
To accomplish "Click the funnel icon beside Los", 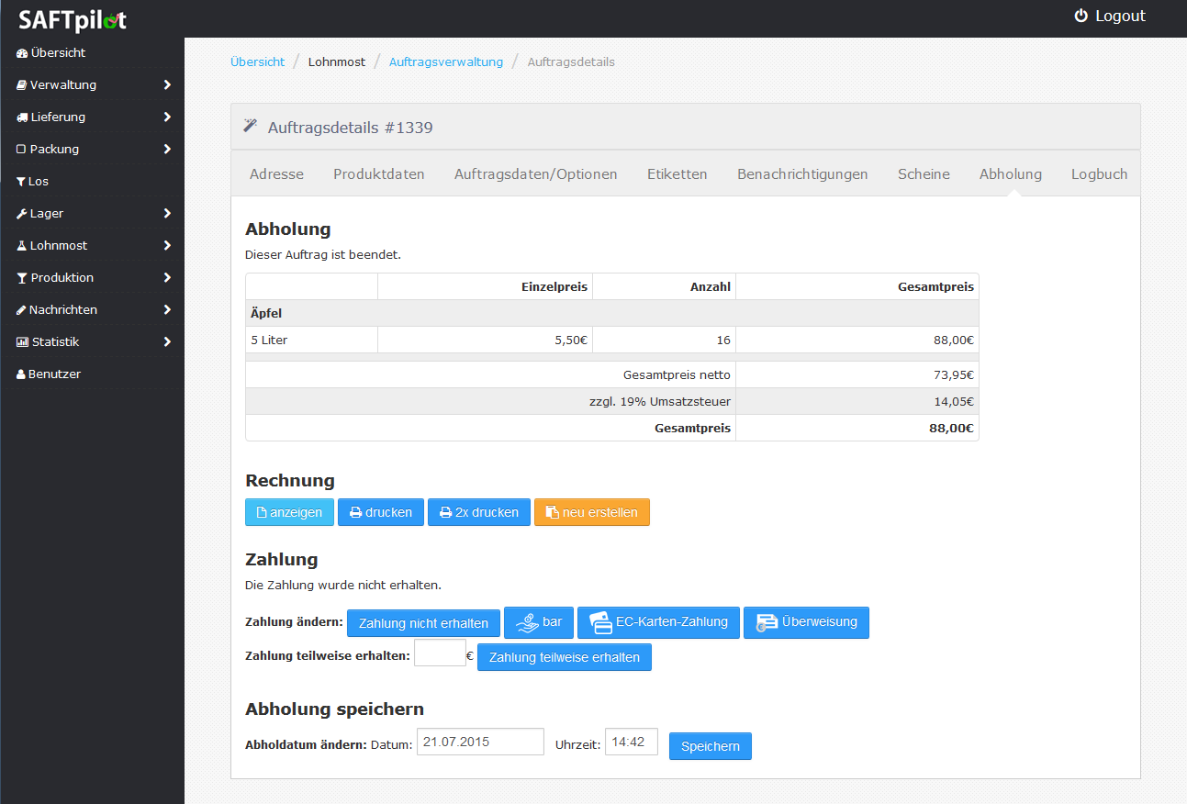I will (x=21, y=182).
